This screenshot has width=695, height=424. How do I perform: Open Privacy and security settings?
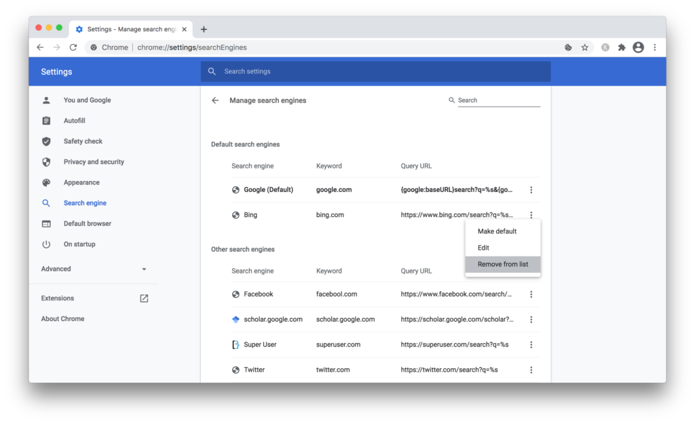(x=94, y=162)
